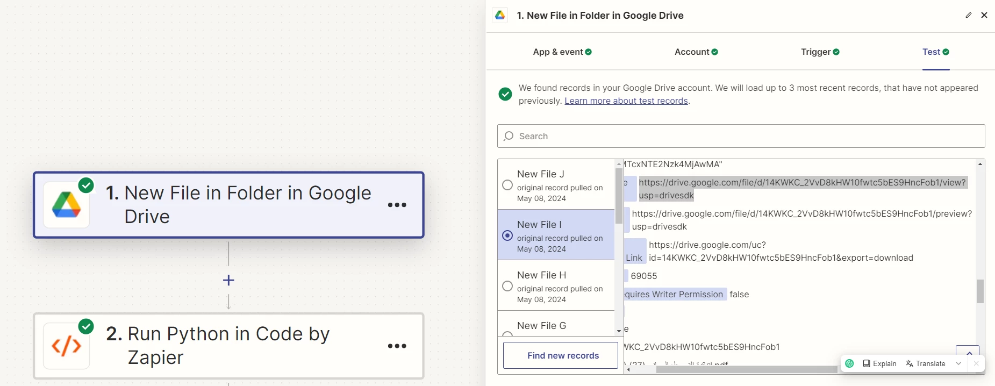Click the uc?id export=download URL value
This screenshot has width=995, height=386.
coord(781,251)
